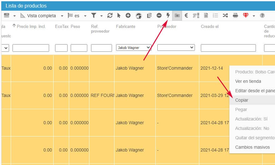Click the mouse pointer selection icon
Image resolution: width=275 pixels, height=165 pixels.
(x=119, y=15)
